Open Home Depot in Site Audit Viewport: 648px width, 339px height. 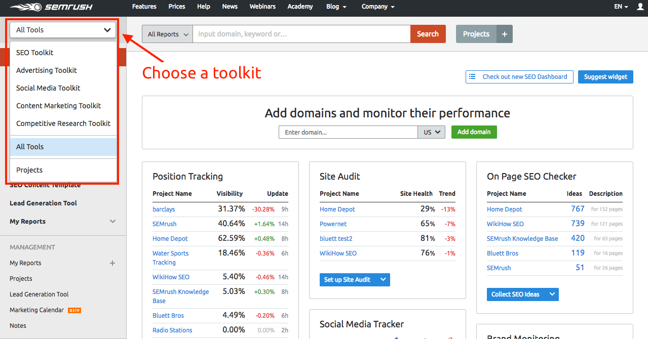click(x=337, y=209)
